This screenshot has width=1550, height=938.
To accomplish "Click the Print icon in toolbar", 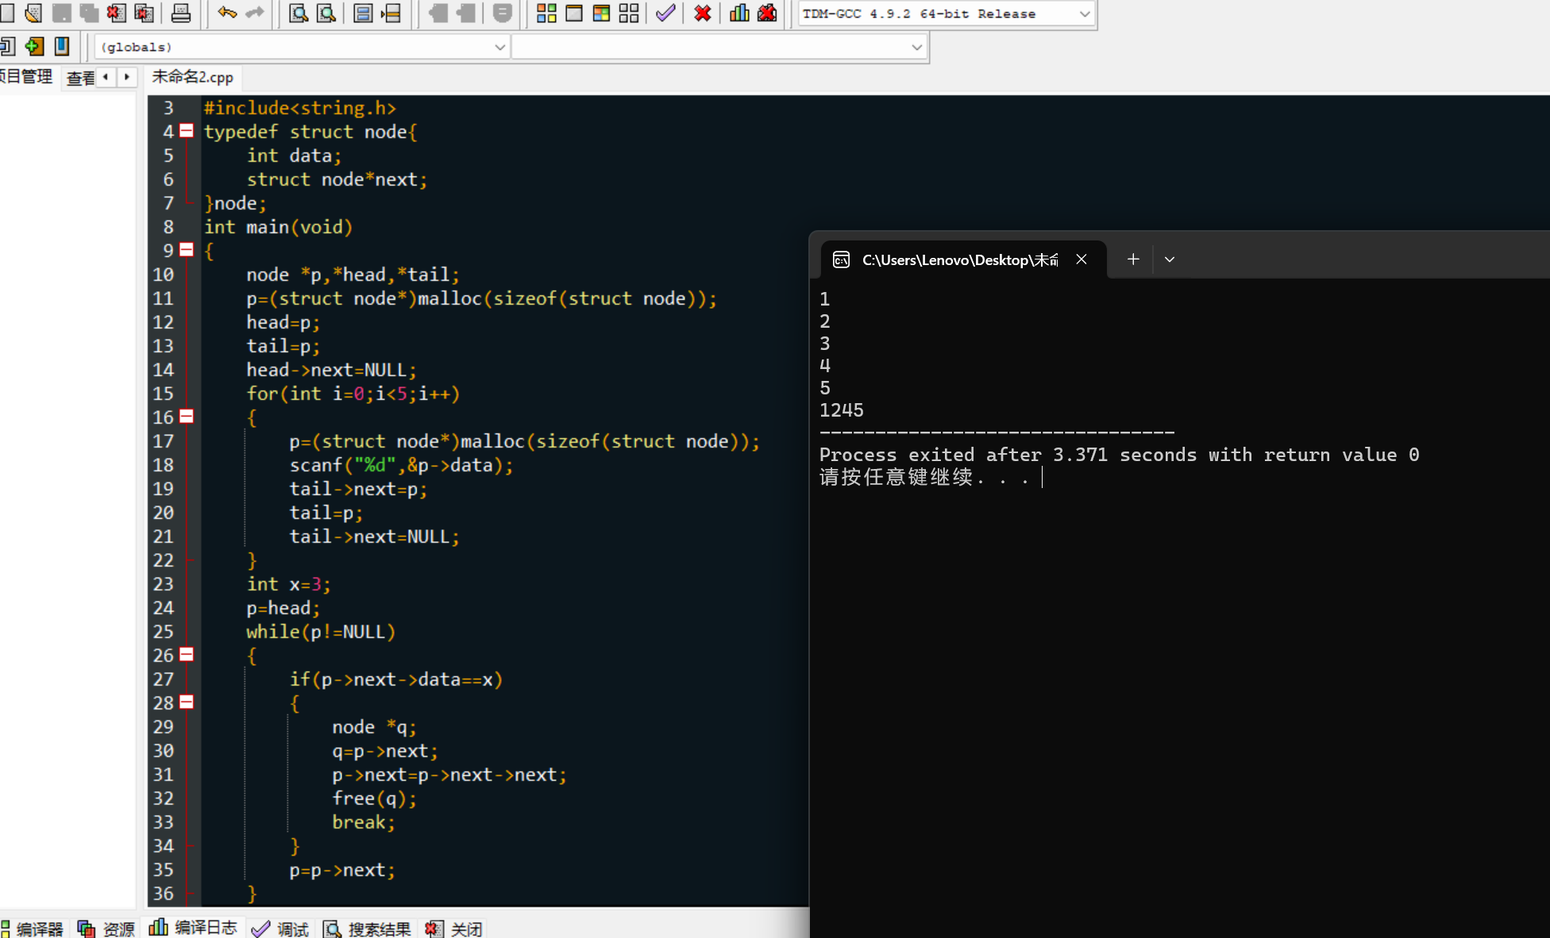I will (181, 13).
